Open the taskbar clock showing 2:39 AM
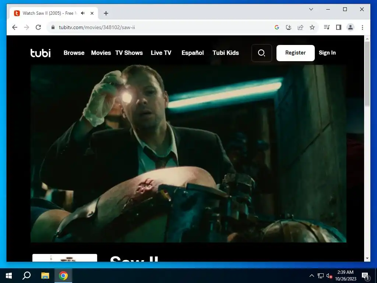Screen dimensions: 377x283 pyautogui.click(x=345, y=276)
